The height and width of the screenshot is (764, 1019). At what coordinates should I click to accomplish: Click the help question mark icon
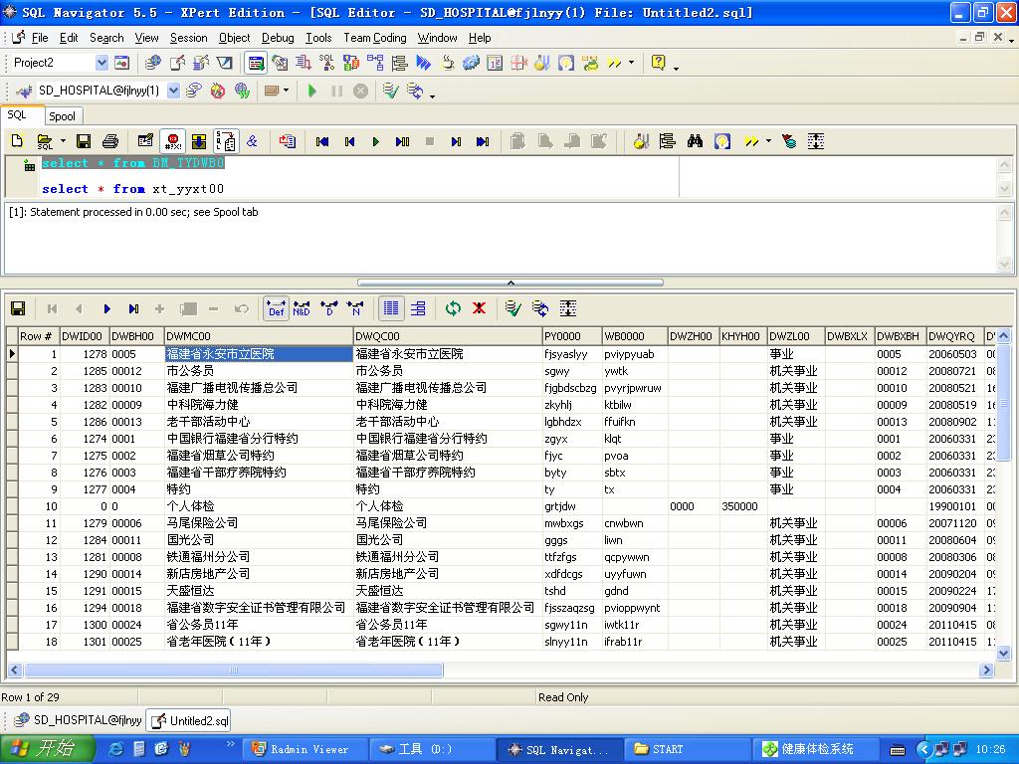click(658, 63)
